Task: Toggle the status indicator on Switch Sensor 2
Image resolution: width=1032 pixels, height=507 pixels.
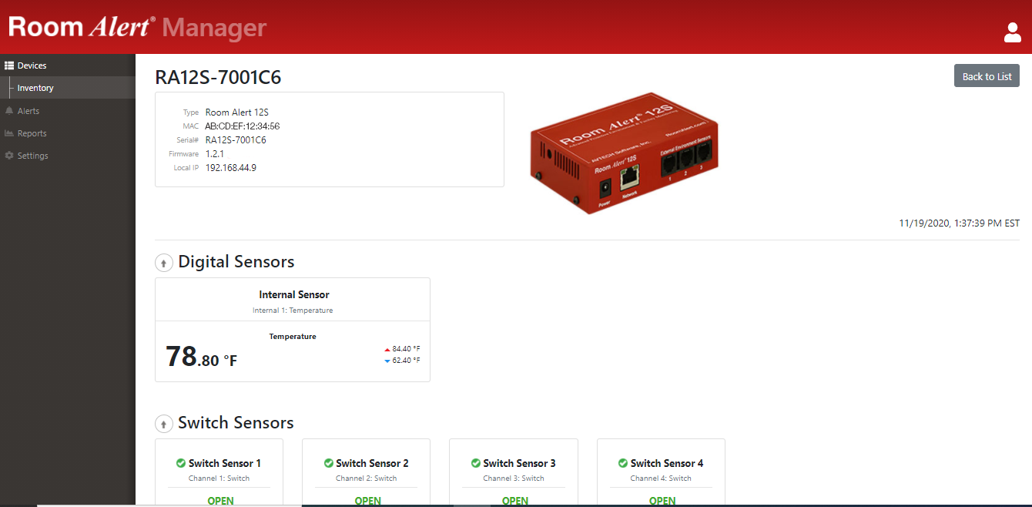Action: [x=330, y=463]
